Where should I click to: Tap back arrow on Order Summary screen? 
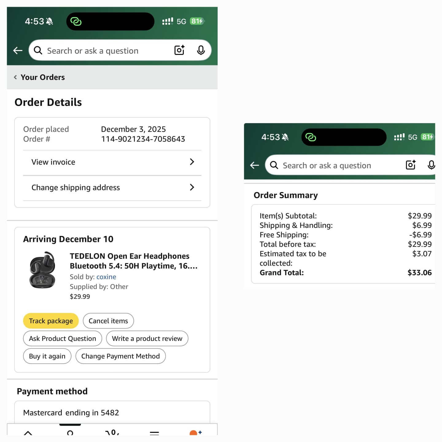[x=254, y=165]
